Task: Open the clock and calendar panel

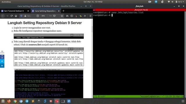Action: pyautogui.click(x=93, y=2)
